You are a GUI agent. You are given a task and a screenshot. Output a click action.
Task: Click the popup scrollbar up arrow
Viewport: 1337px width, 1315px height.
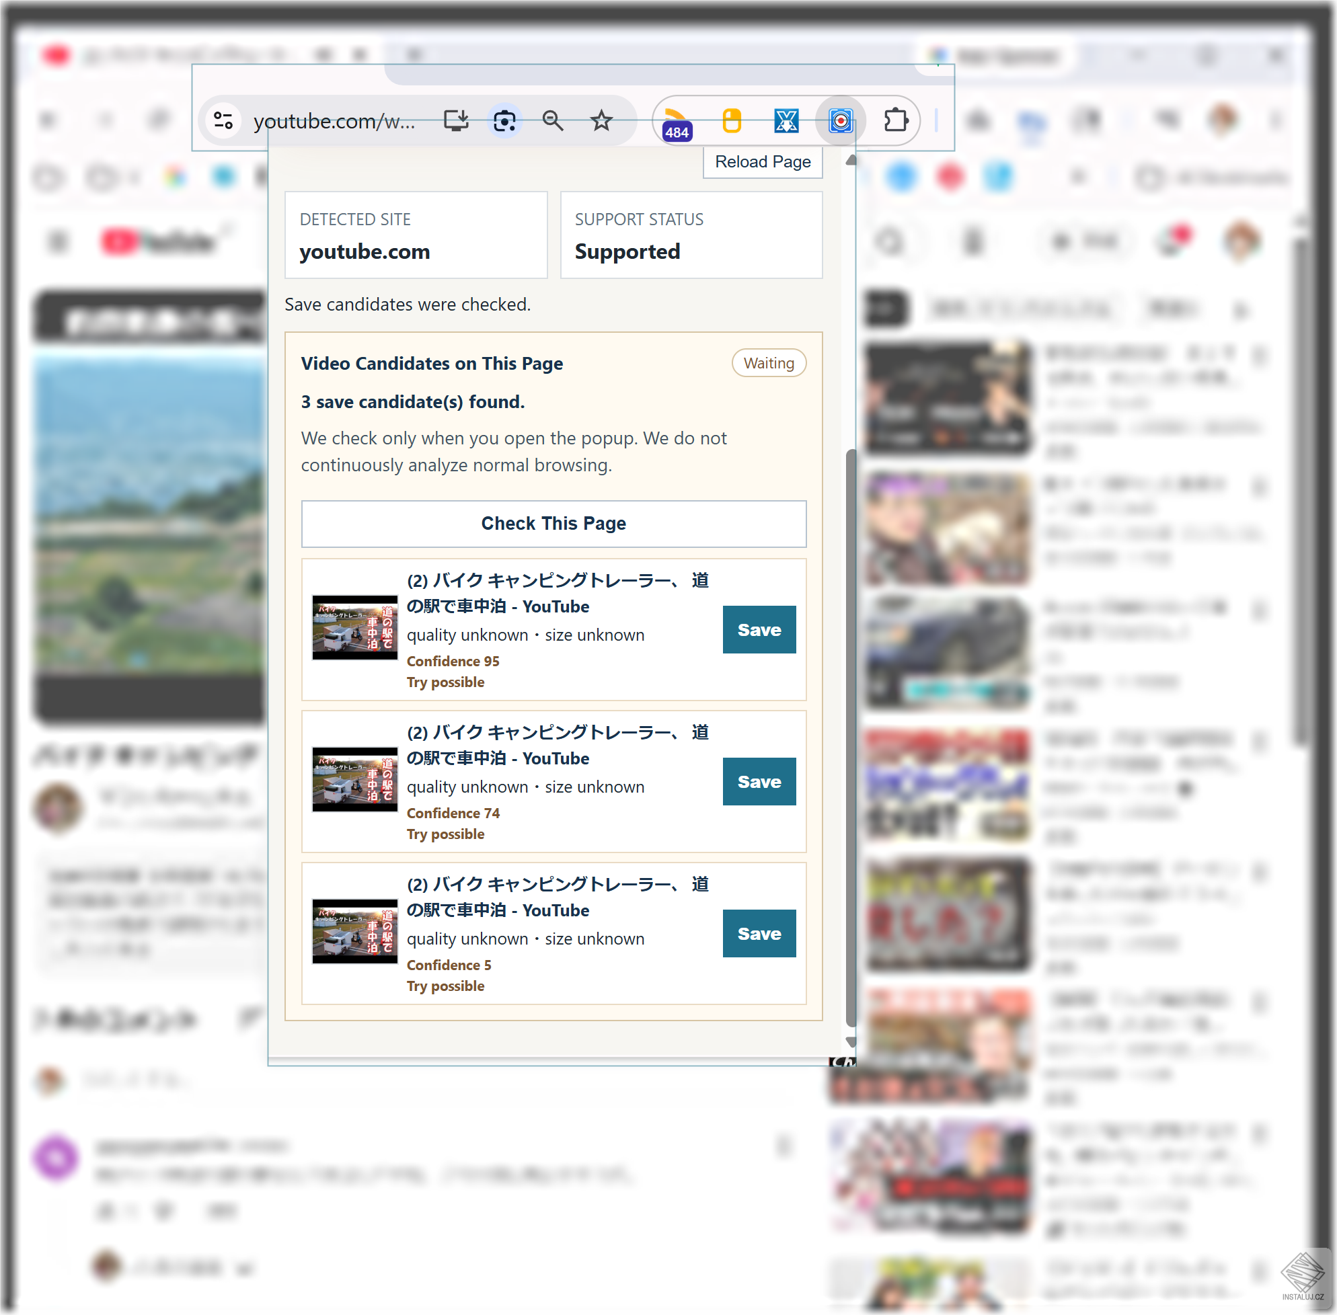pyautogui.click(x=851, y=160)
